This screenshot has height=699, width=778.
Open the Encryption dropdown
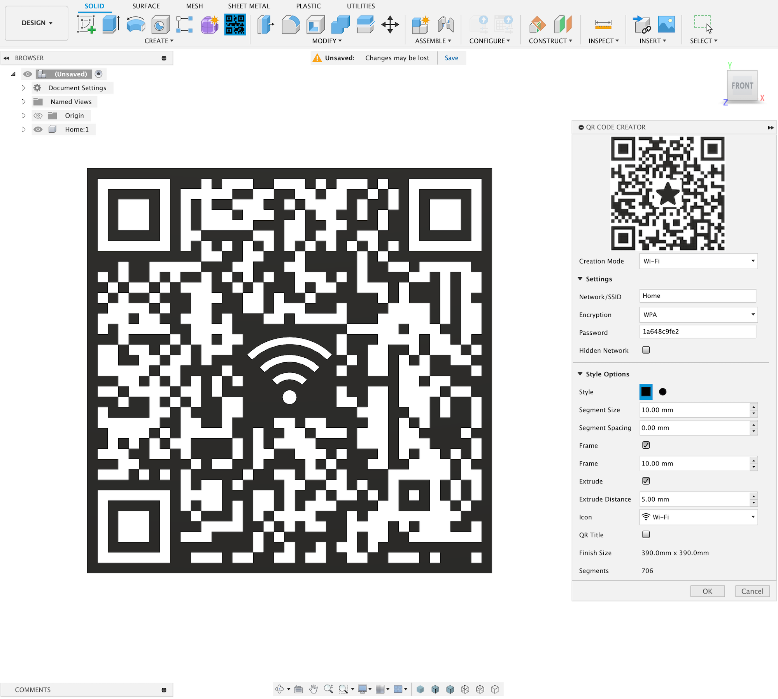point(698,314)
